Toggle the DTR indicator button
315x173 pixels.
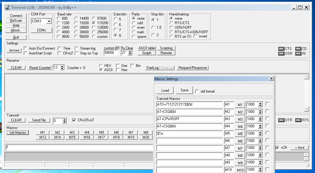(x=282, y=120)
